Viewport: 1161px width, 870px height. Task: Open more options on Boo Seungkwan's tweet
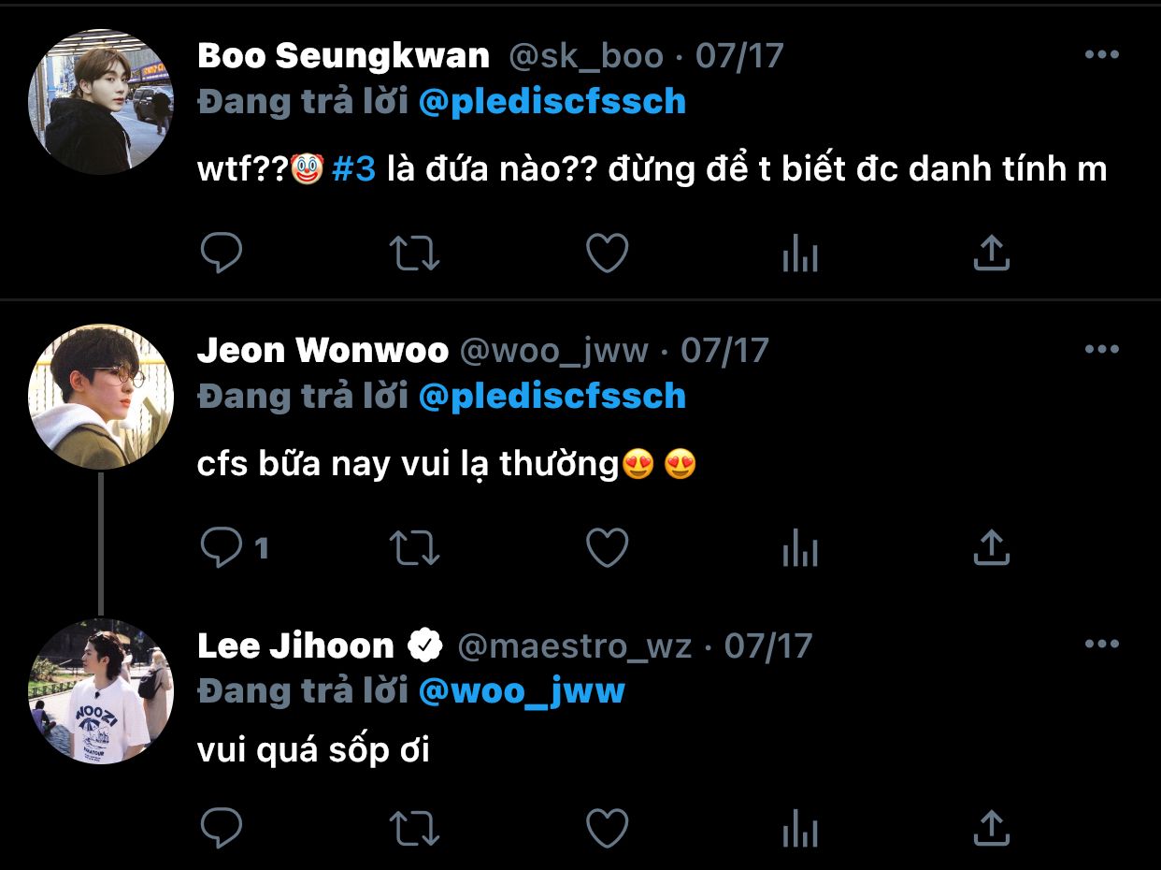1101,55
